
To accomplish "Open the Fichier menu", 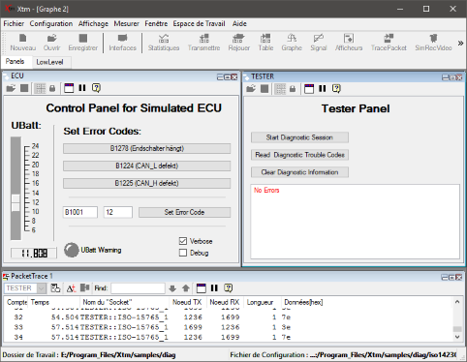I will (14, 23).
